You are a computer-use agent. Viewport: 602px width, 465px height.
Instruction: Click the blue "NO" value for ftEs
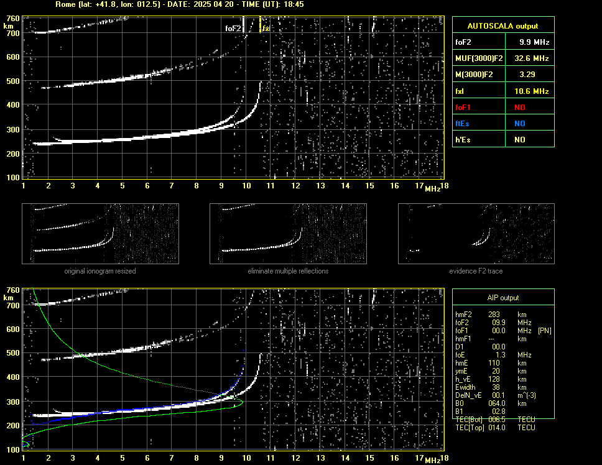pyautogui.click(x=520, y=124)
